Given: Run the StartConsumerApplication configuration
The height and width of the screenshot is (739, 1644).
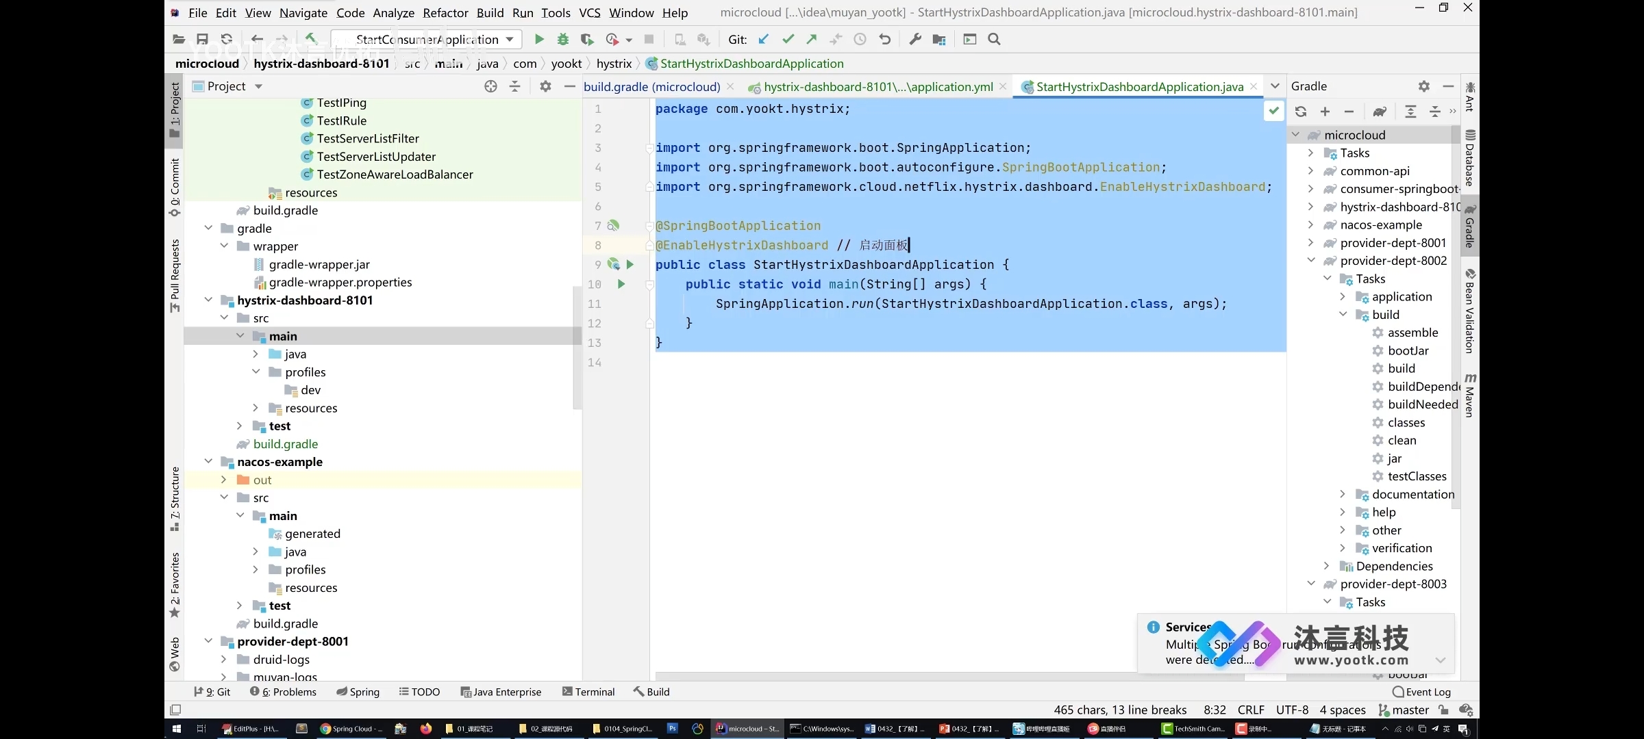Looking at the screenshot, I should (x=539, y=39).
